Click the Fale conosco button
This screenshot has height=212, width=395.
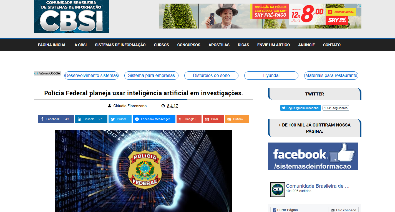(x=343, y=210)
